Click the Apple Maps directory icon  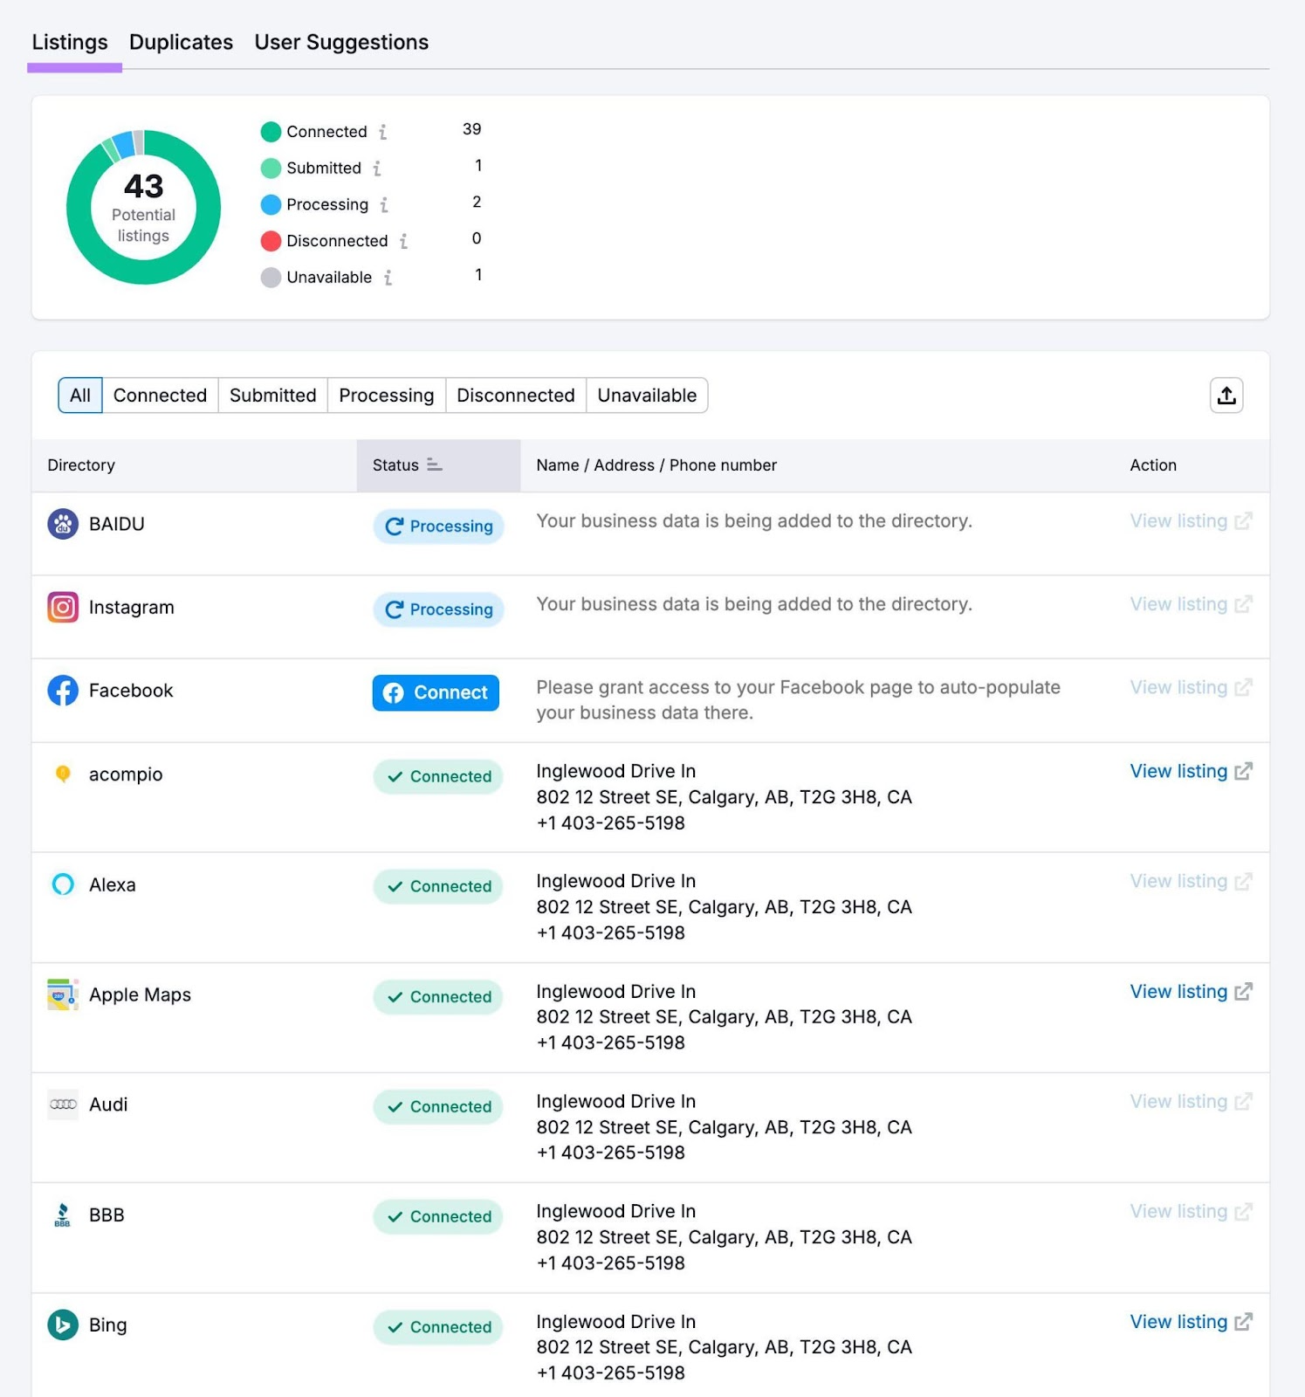click(x=63, y=994)
